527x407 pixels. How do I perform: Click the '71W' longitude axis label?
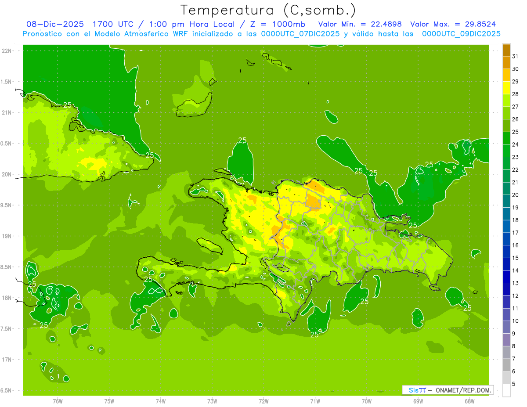coord(315,401)
